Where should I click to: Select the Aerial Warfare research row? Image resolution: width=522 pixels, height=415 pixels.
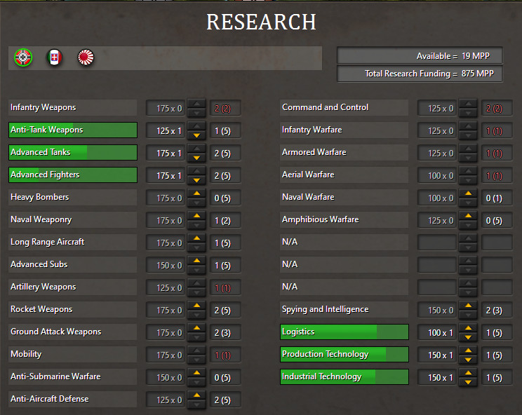[x=344, y=175]
